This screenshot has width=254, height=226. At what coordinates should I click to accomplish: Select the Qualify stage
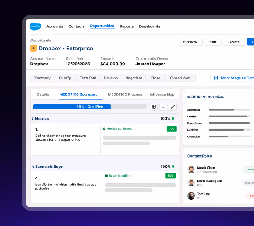(65, 78)
